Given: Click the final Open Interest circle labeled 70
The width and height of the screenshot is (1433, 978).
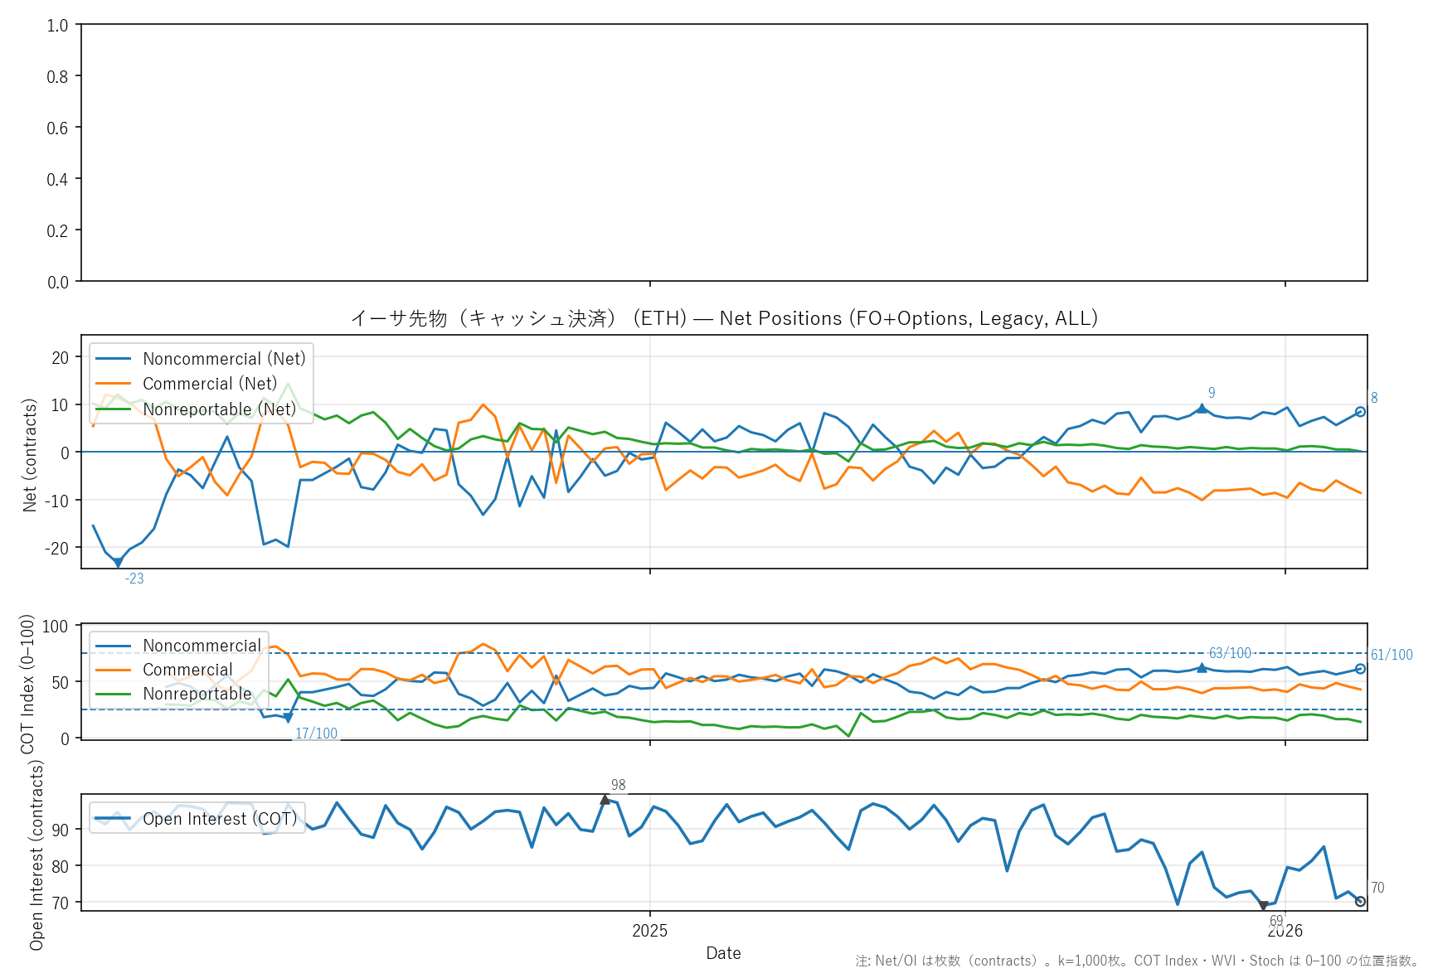Looking at the screenshot, I should 1360,902.
